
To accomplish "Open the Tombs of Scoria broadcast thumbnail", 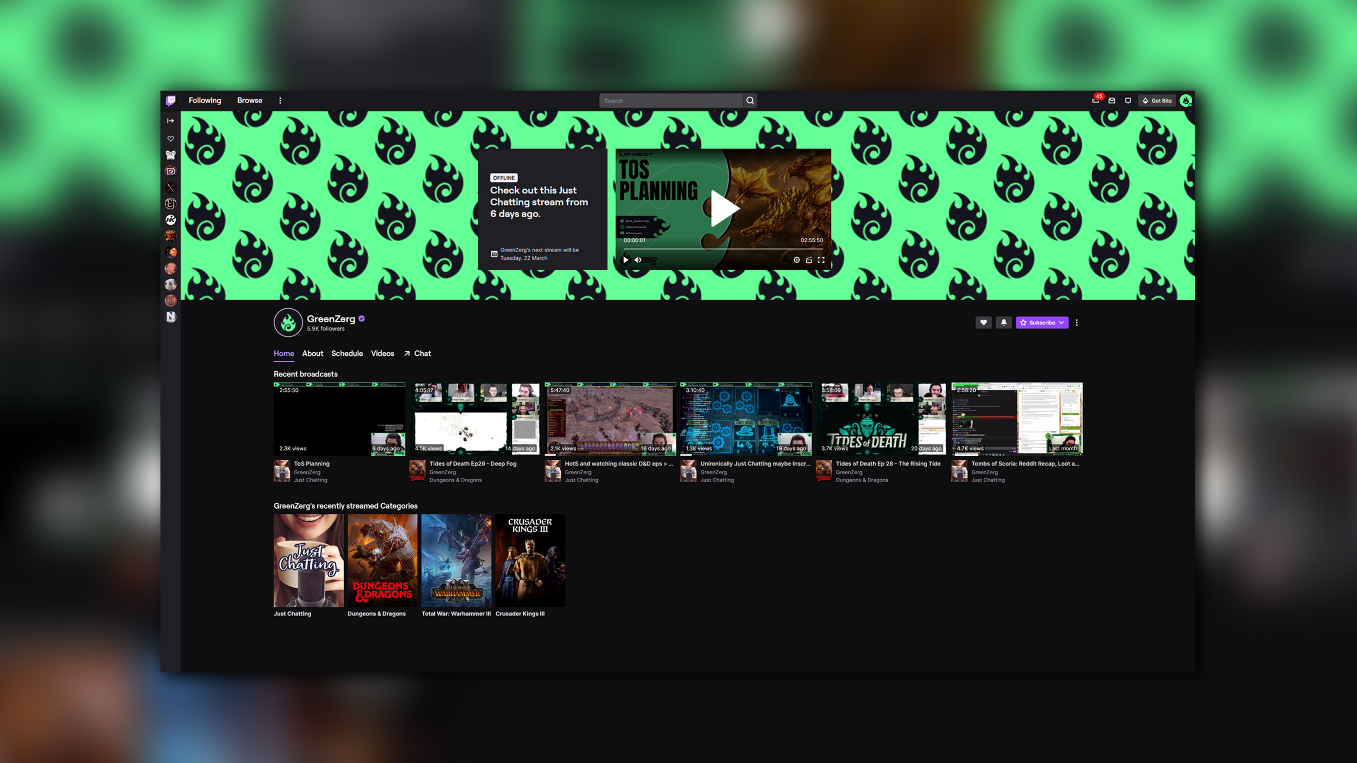I will pyautogui.click(x=1017, y=419).
